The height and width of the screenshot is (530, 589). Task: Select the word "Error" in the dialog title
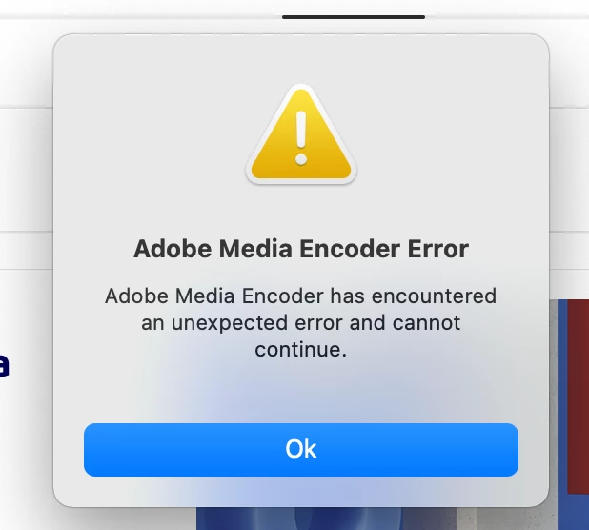pyautogui.click(x=438, y=249)
